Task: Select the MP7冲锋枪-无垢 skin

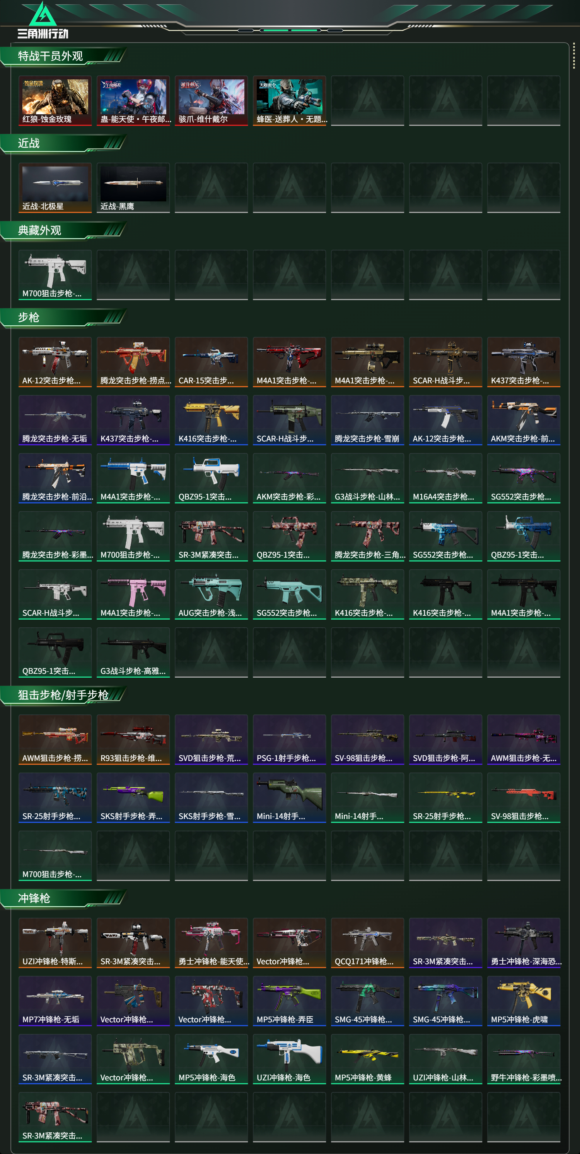Action: click(55, 1001)
